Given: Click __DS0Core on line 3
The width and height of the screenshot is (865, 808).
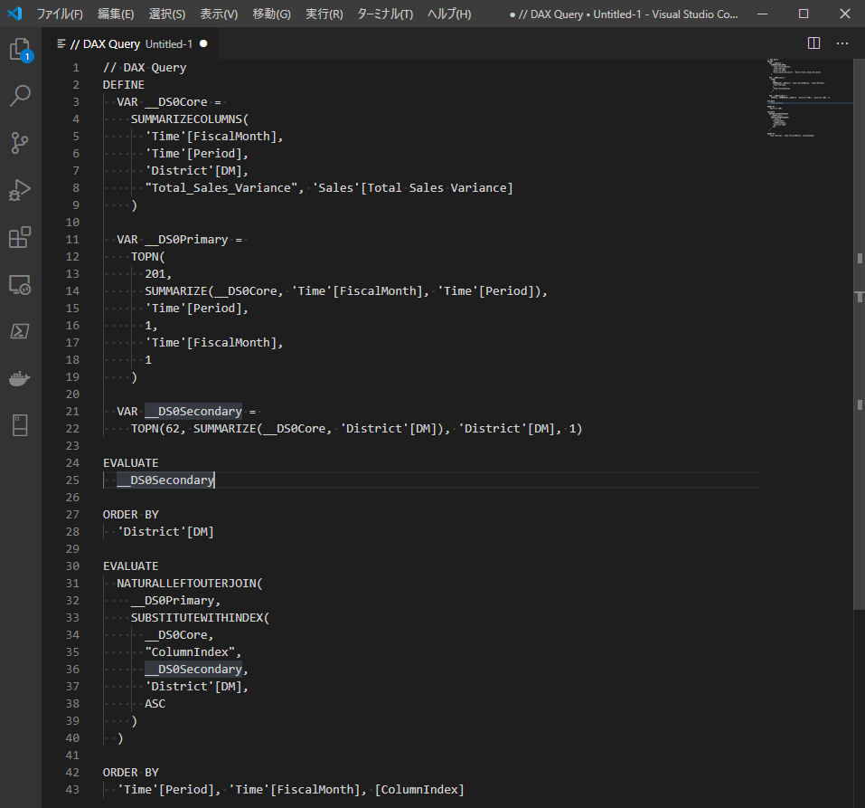Looking at the screenshot, I should point(176,101).
